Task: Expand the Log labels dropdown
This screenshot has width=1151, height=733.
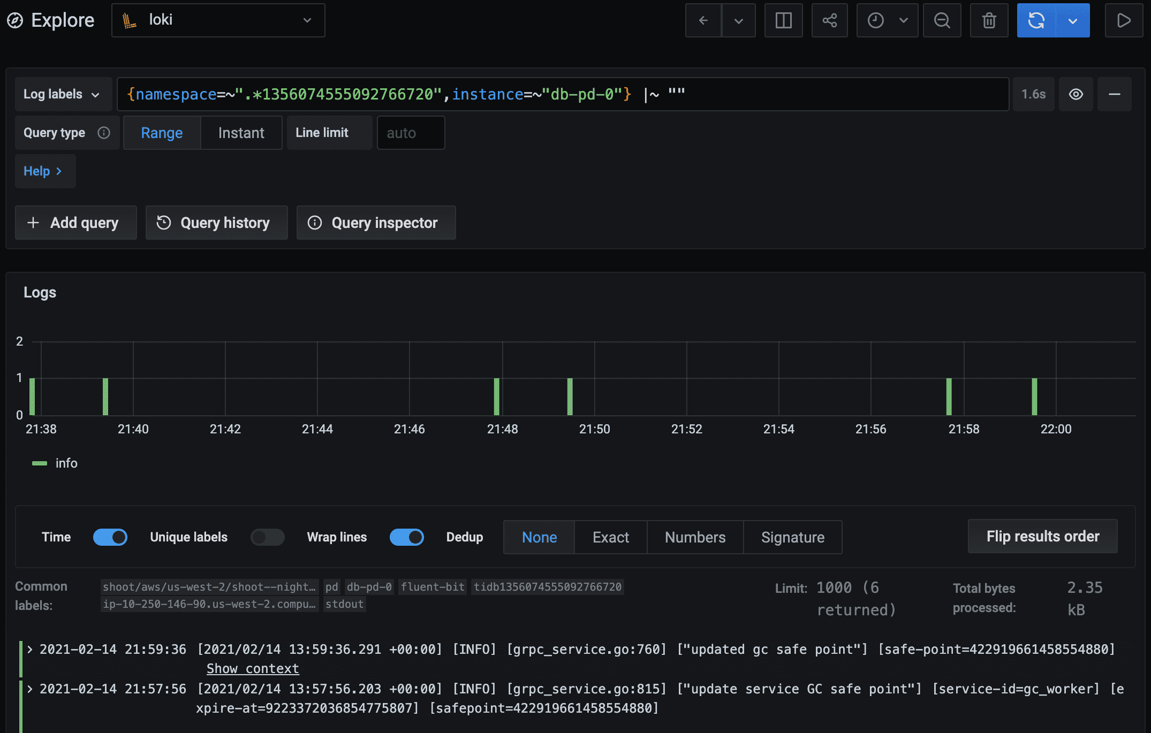Action: pyautogui.click(x=62, y=94)
